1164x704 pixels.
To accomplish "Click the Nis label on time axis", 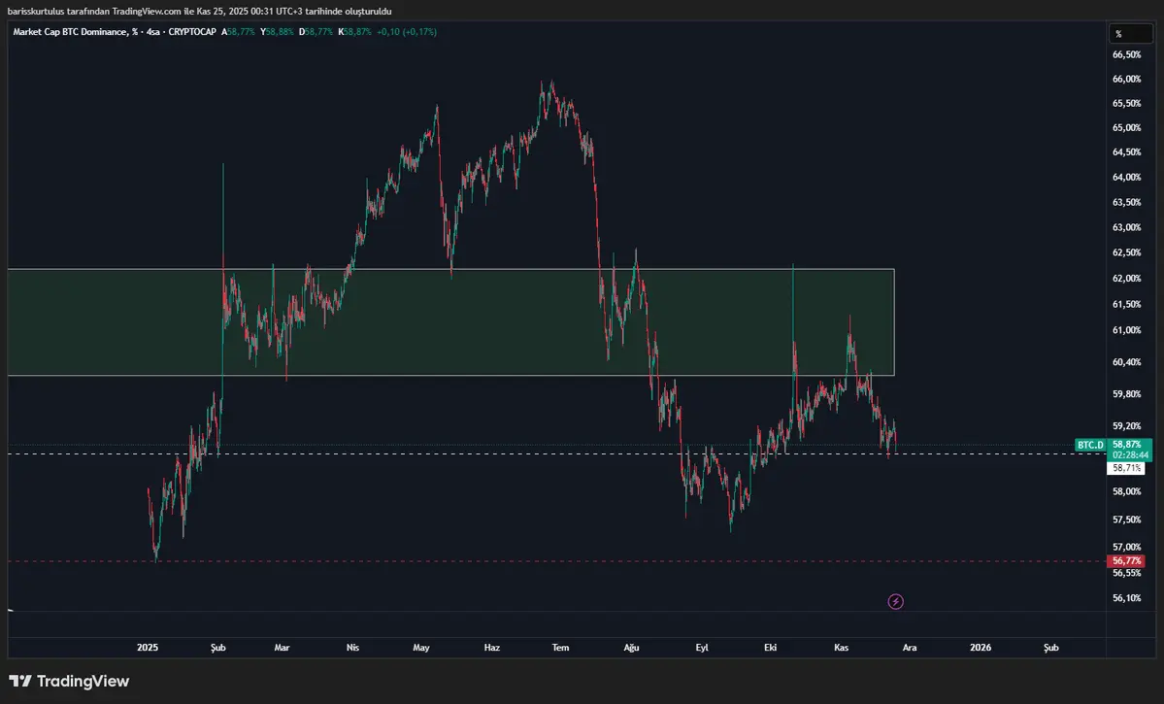I will click(352, 648).
